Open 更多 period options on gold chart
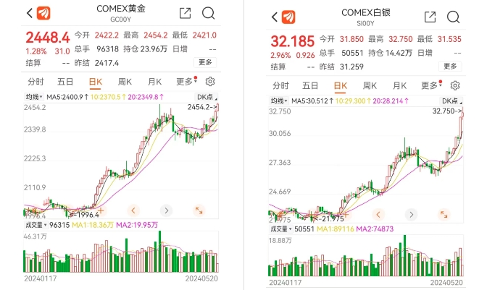This screenshot has width=487, height=290. coord(186,82)
